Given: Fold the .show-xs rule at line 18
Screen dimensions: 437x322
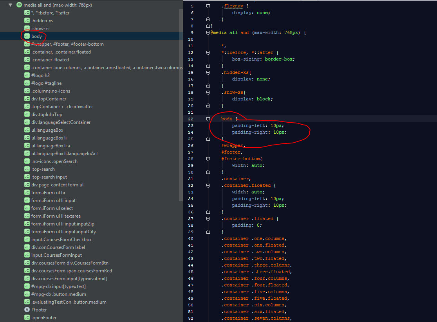Looking at the screenshot, I should click(208, 92).
